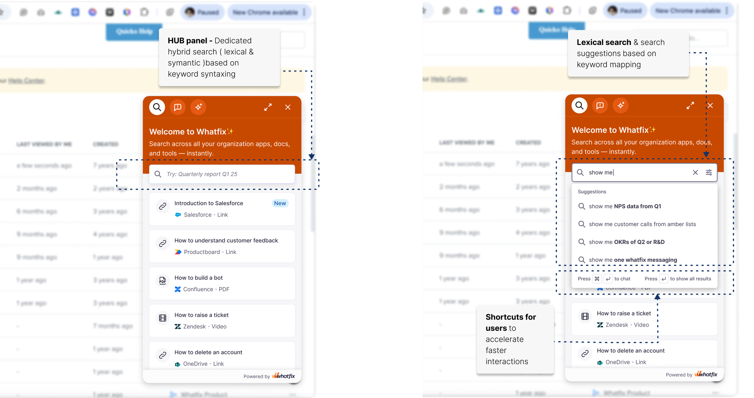Image resolution: width=754 pixels, height=398 pixels.
Task: Open 'How to understand customer feedback' result
Action: [222, 246]
